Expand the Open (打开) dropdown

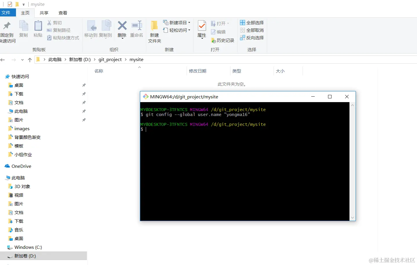[x=228, y=23]
